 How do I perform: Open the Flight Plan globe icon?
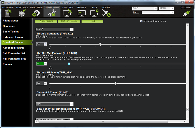pos(22,13)
